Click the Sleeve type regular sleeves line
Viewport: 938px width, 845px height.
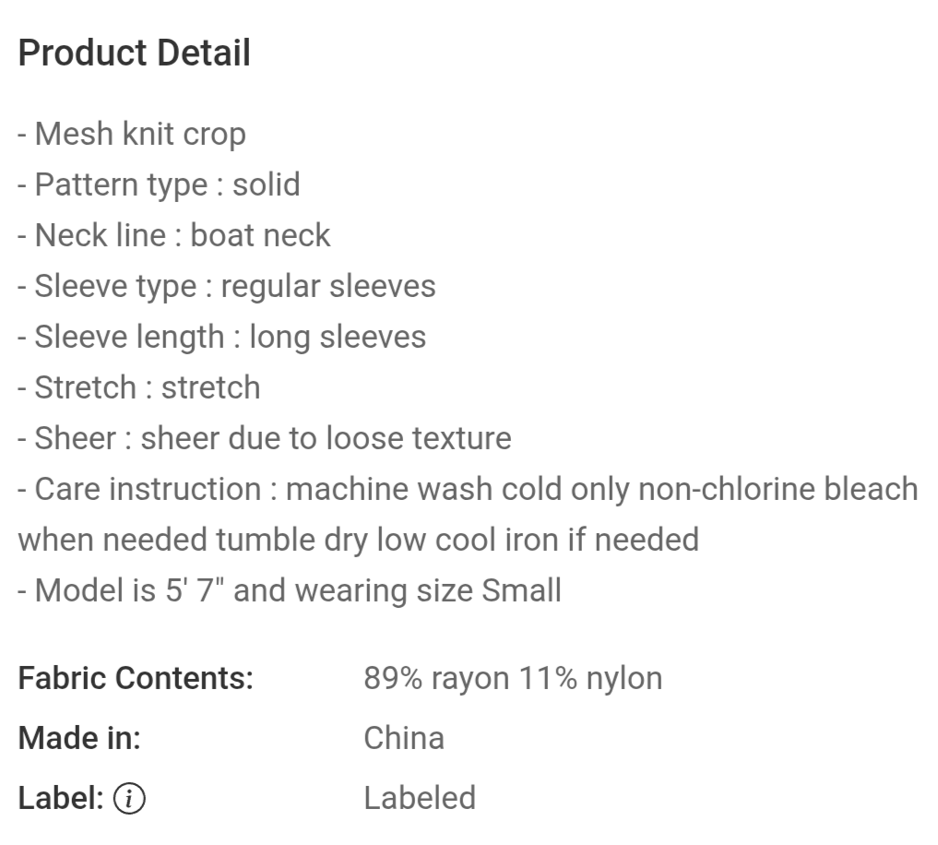pos(227,286)
